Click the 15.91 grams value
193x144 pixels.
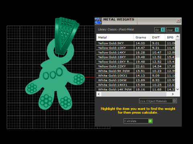(x=140, y=71)
